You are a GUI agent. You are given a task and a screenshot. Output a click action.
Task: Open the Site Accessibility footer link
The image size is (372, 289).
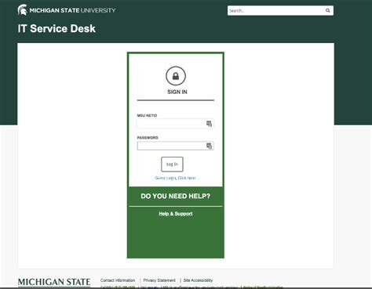pos(198,280)
